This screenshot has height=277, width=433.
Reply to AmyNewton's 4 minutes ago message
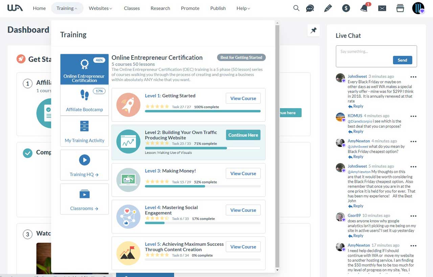coord(356,157)
